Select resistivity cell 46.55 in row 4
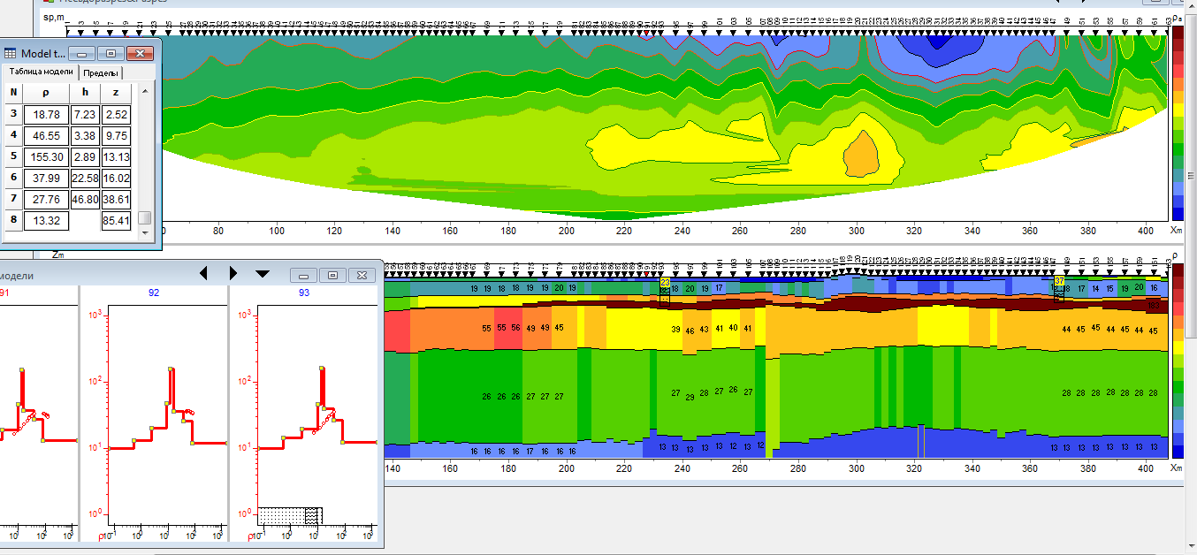The height and width of the screenshot is (555, 1197). click(x=45, y=136)
